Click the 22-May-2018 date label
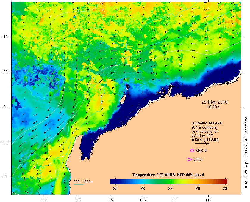 click(x=215, y=102)
